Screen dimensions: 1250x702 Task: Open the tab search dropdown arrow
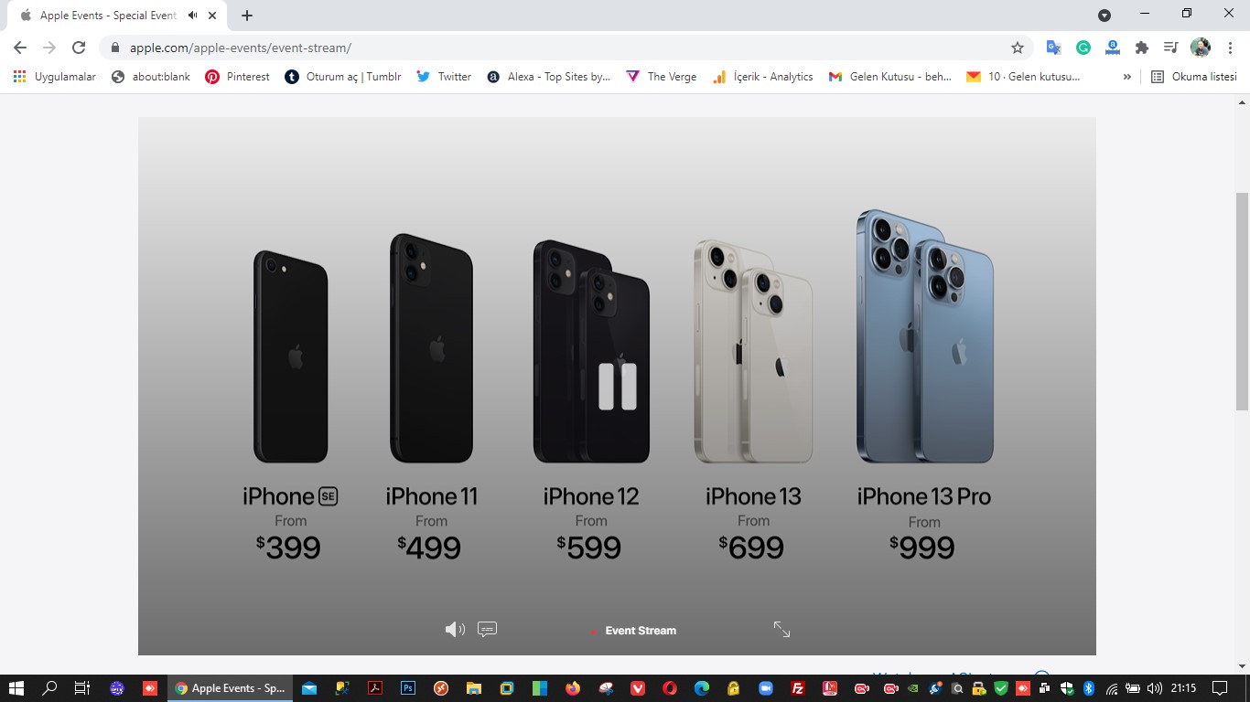[1105, 15]
